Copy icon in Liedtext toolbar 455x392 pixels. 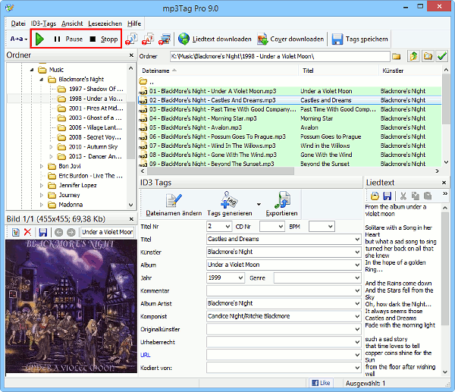(x=416, y=196)
